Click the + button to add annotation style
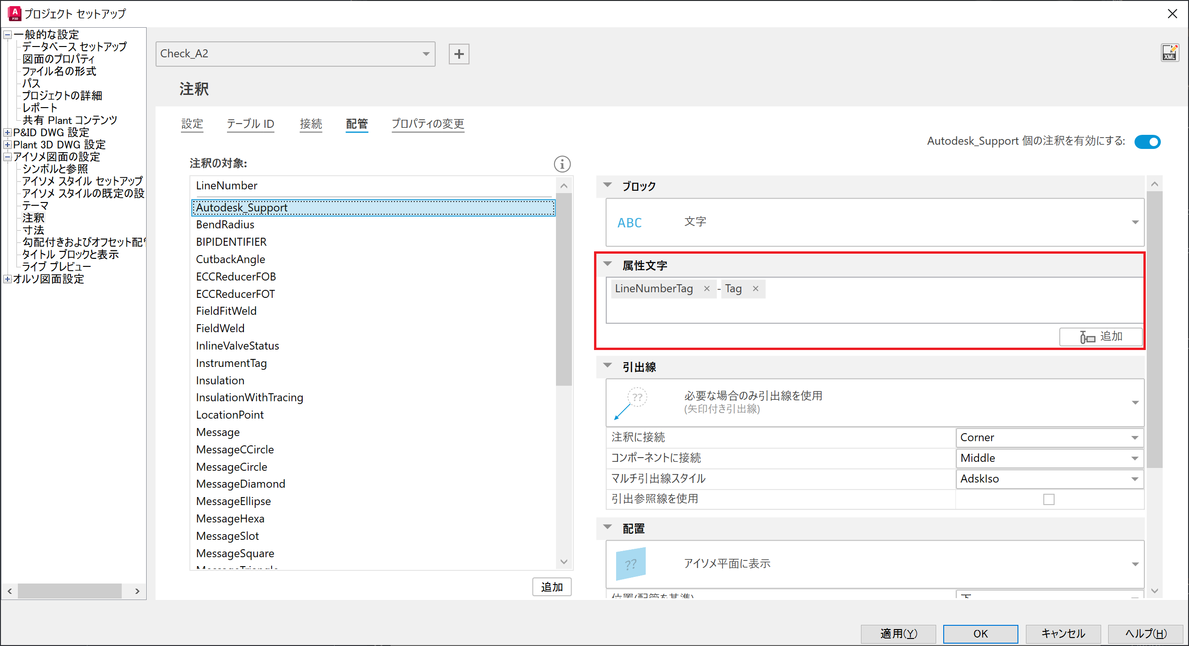 coord(459,54)
